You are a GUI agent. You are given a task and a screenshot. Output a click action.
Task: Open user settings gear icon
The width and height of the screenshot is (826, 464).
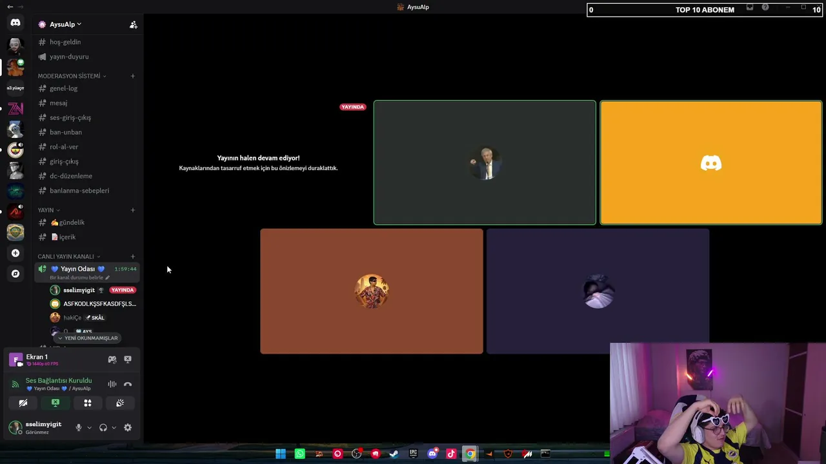[128, 427]
